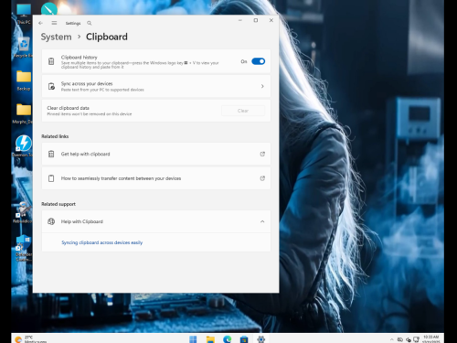The image size is (457, 343).
Task: Expand Sync across your devices chevron
Action: coord(262,86)
